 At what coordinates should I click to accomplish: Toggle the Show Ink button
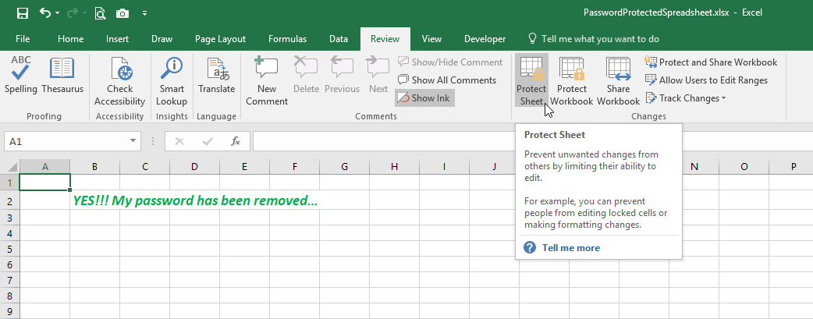tap(424, 98)
